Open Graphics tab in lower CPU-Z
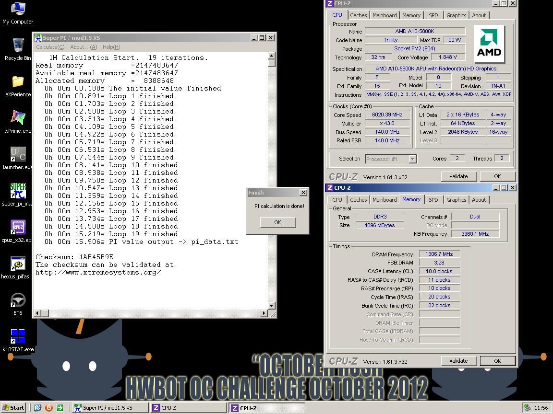 click(456, 200)
